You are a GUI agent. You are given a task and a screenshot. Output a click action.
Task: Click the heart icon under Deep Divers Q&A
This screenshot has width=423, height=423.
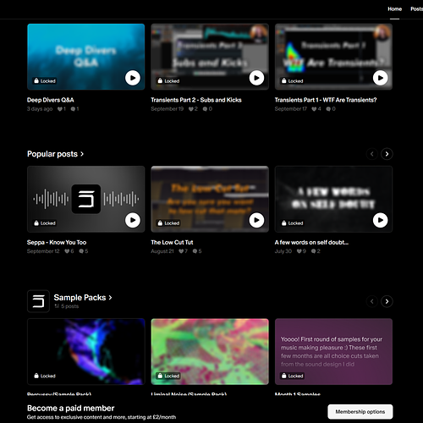coord(60,109)
